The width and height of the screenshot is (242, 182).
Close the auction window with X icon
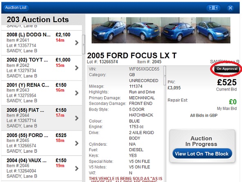point(230,8)
